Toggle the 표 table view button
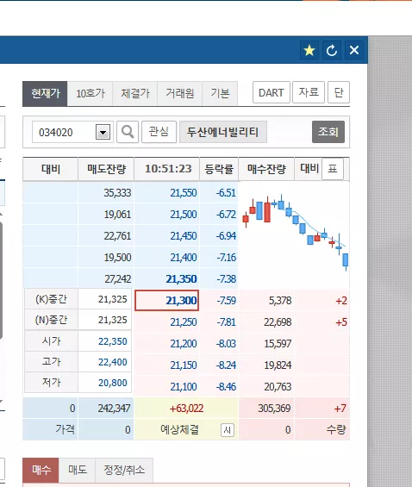The width and height of the screenshot is (412, 487). click(x=333, y=169)
